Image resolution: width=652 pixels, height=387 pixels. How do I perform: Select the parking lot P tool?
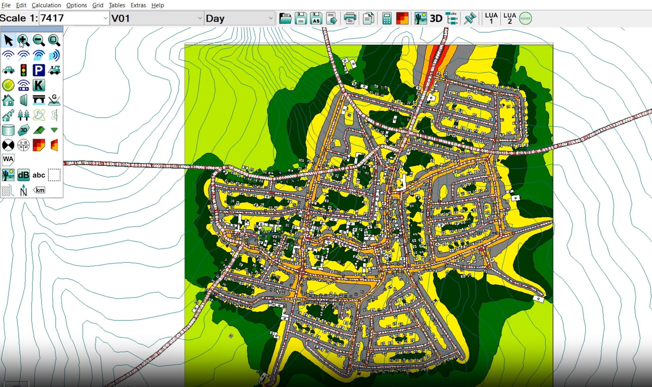click(39, 70)
